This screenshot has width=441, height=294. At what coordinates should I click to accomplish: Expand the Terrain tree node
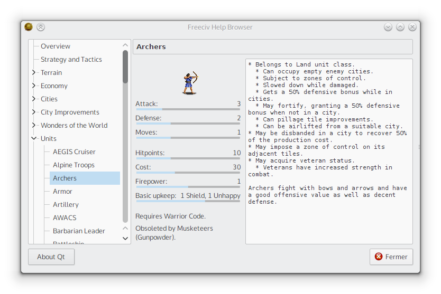click(34, 73)
